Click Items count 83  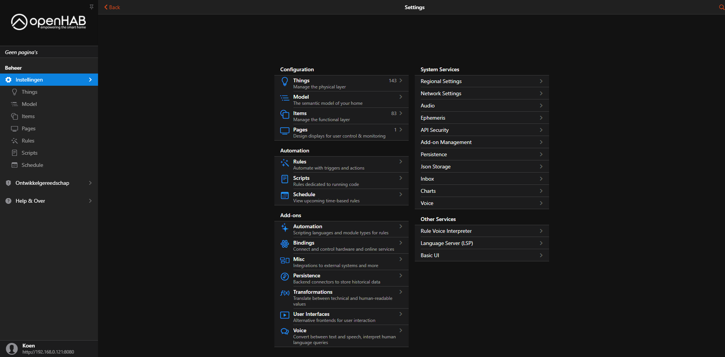394,114
